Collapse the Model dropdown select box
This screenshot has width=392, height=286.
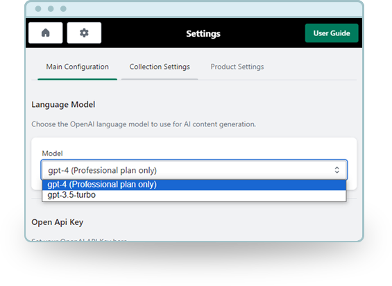(x=194, y=170)
